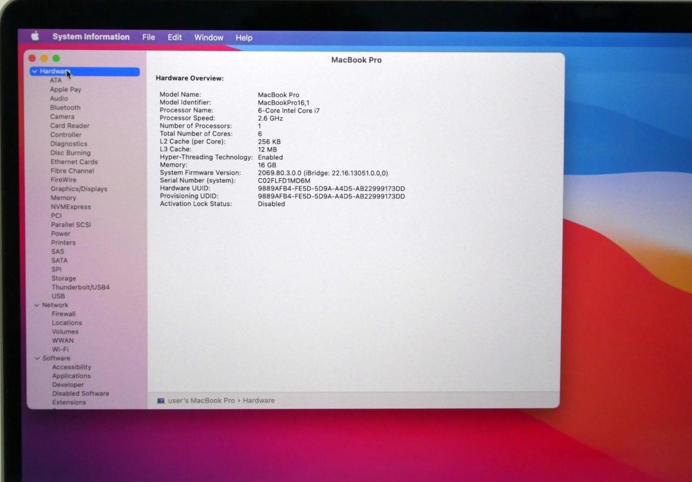Select Wi-Fi in the sidebar
The height and width of the screenshot is (482, 692).
(60, 349)
